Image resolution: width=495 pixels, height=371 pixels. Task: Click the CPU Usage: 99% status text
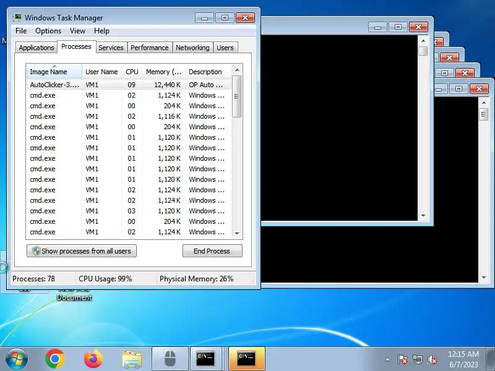tap(105, 279)
